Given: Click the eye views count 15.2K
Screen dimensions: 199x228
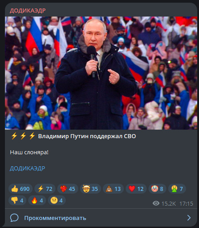Looking at the screenshot, I should tap(164, 203).
